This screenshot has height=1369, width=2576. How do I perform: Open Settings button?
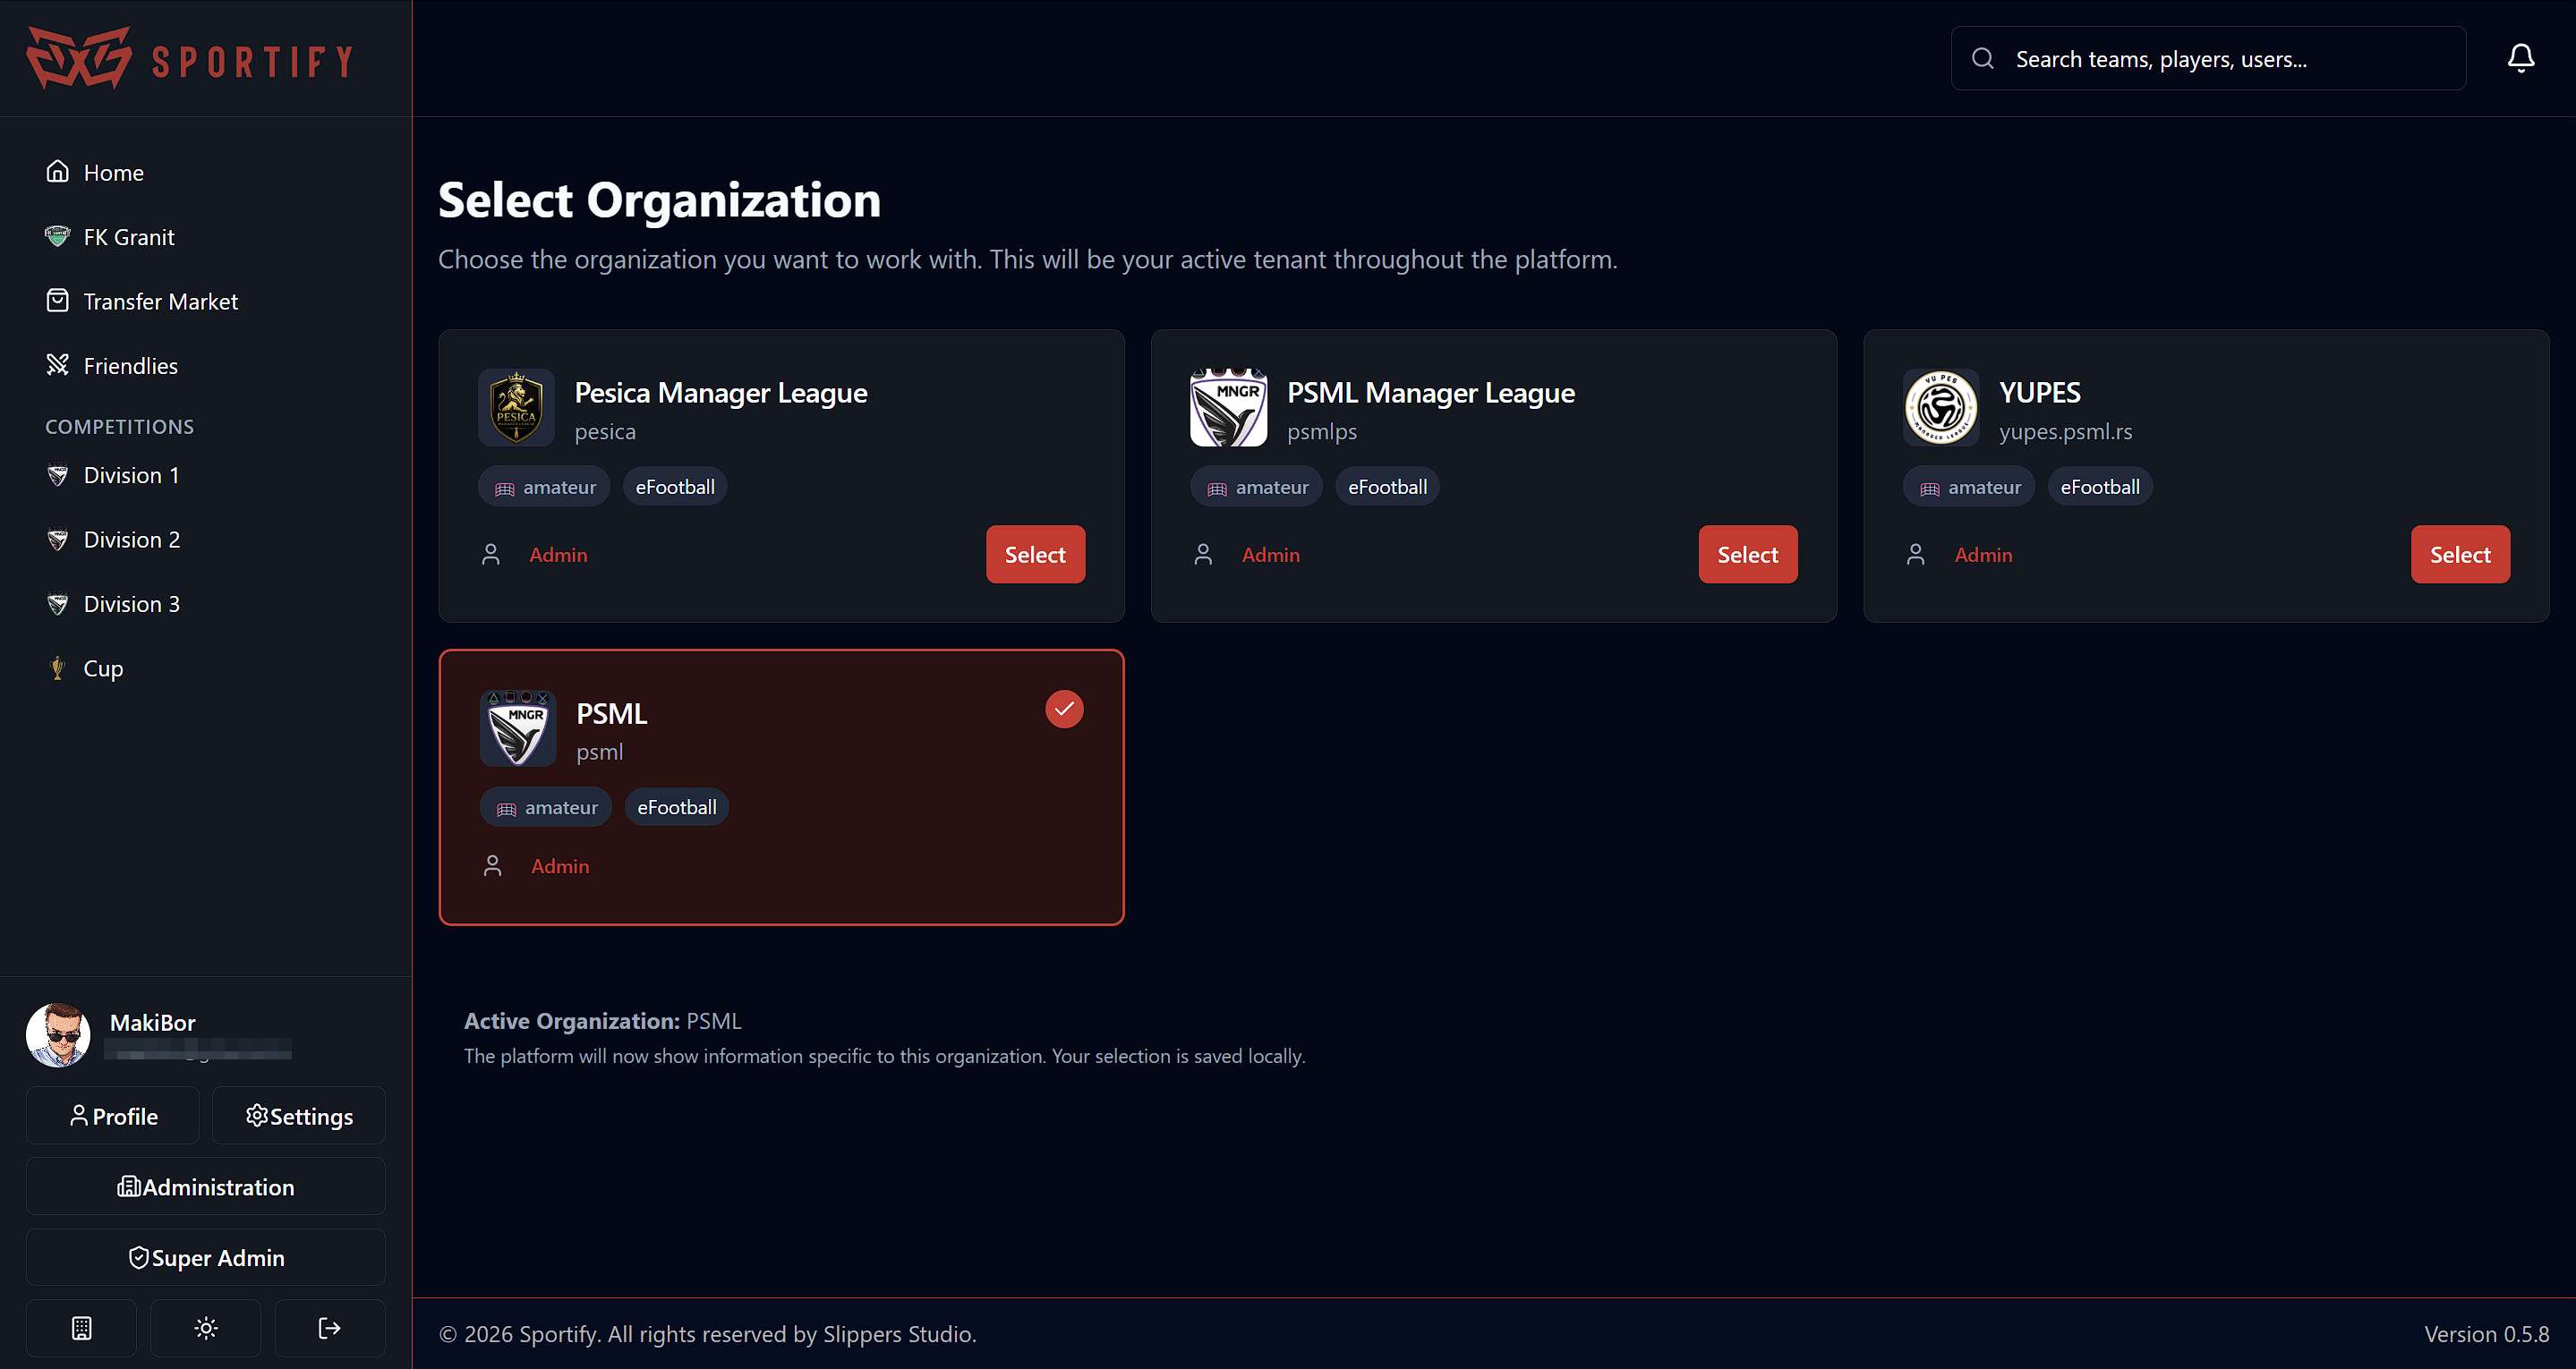299,1116
